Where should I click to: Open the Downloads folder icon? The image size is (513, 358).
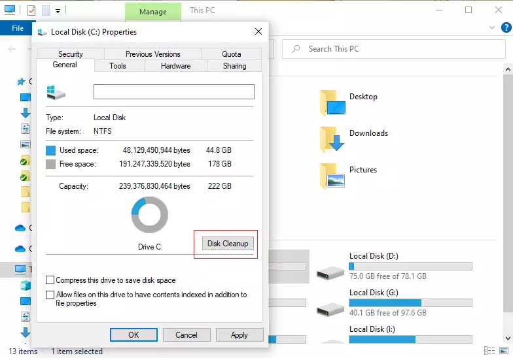[332, 140]
